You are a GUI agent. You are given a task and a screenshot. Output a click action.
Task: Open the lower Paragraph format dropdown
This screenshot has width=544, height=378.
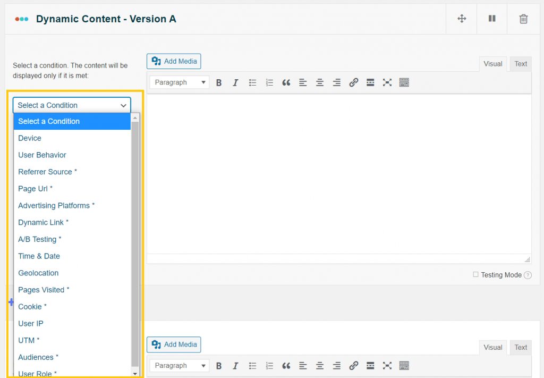click(x=180, y=366)
